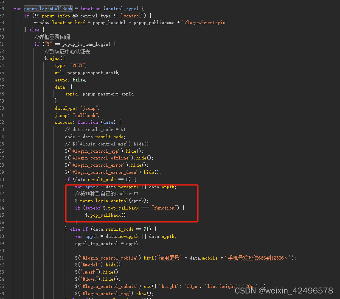This screenshot has height=299, width=340.
Task: Click the highlighted popup_loginCallBack identifier
Action: coord(48,8)
